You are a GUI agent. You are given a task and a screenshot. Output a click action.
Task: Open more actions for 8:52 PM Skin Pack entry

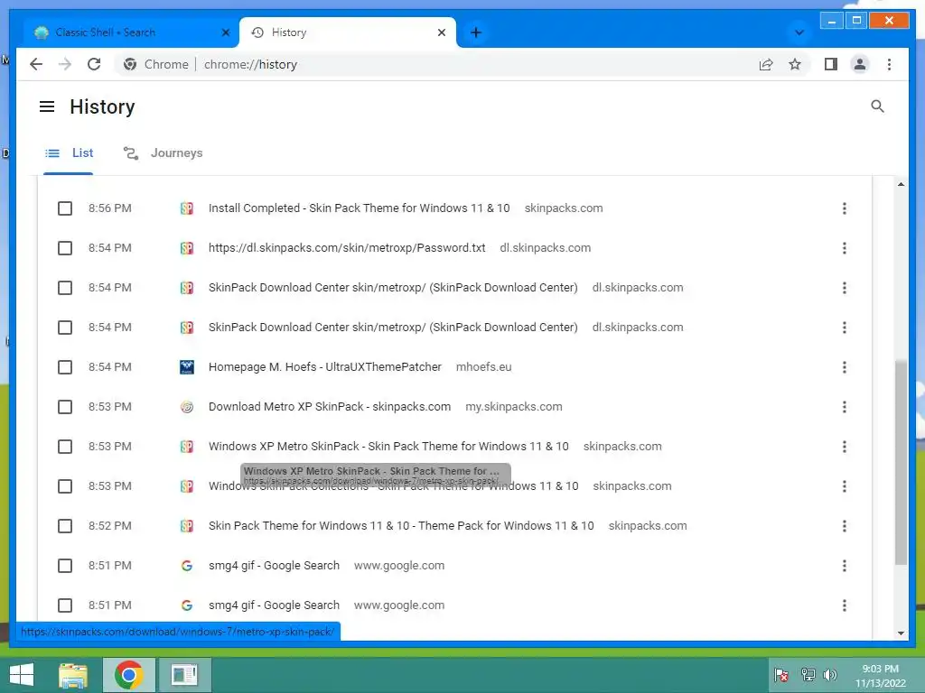pos(845,526)
